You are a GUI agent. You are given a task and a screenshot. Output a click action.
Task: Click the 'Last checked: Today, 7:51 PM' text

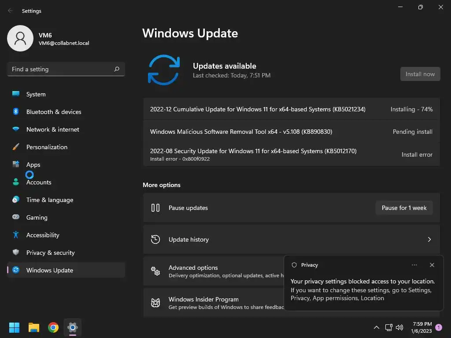click(x=232, y=75)
